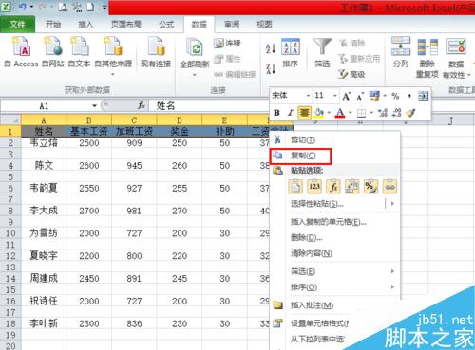
Task: Click the undo icon in quick access toolbar
Action: (23, 7)
